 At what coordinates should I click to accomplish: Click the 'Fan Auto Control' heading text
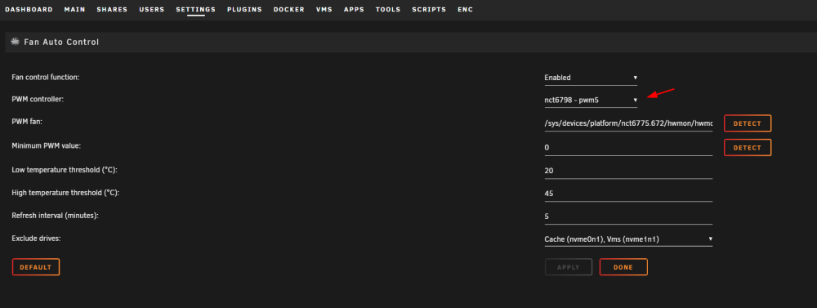[x=61, y=42]
